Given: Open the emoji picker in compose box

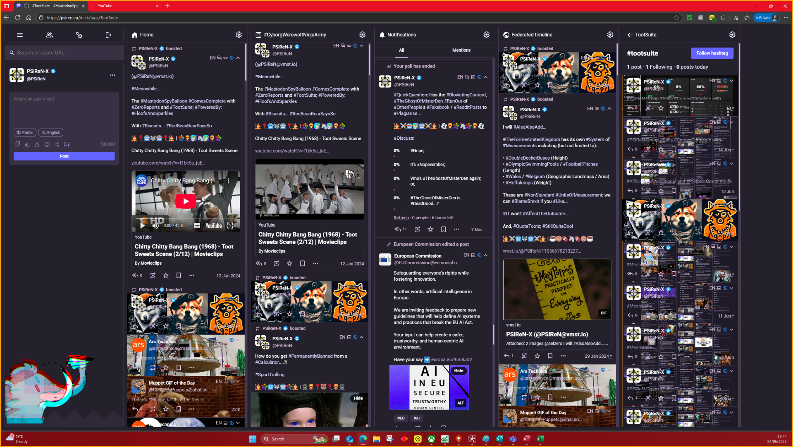Looking at the screenshot, I should tap(47, 144).
